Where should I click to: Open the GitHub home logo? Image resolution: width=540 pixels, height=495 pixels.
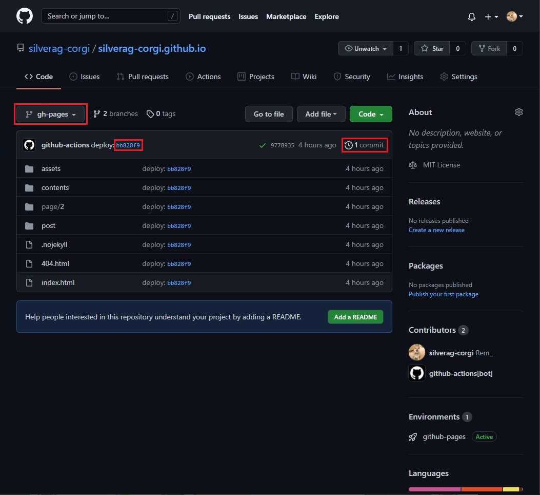point(25,16)
